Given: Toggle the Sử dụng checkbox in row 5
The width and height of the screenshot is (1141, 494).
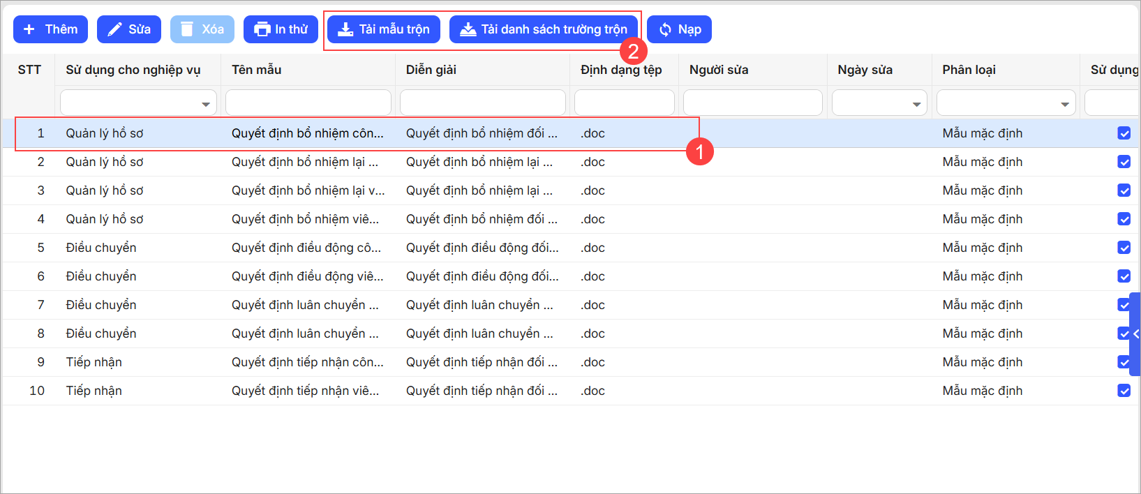Looking at the screenshot, I should (x=1124, y=248).
